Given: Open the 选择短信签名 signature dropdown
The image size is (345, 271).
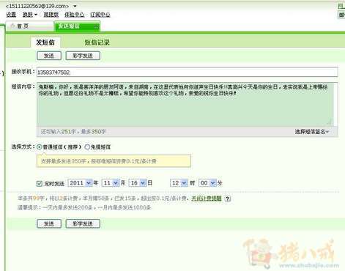Looking at the screenshot, I should click(x=312, y=132).
